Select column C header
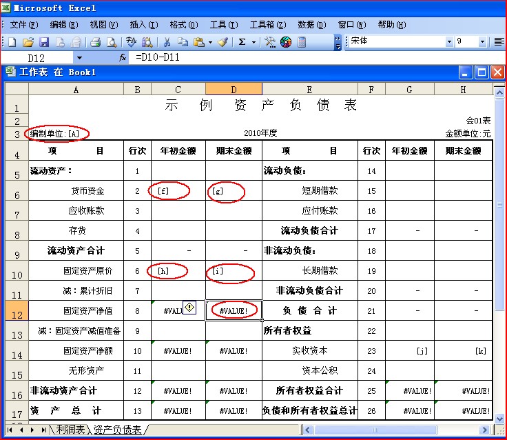This screenshot has height=440, width=507. [x=178, y=88]
